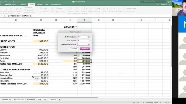Click range picker beside Para cambiar la celda
This screenshot has width=186, height=104.
[x=88, y=44]
